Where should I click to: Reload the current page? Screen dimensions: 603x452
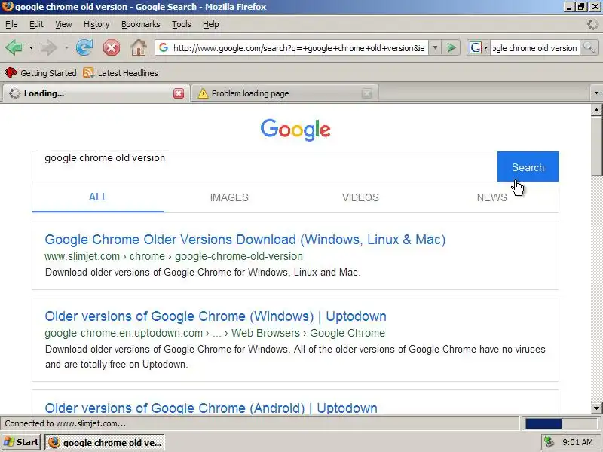(x=84, y=48)
